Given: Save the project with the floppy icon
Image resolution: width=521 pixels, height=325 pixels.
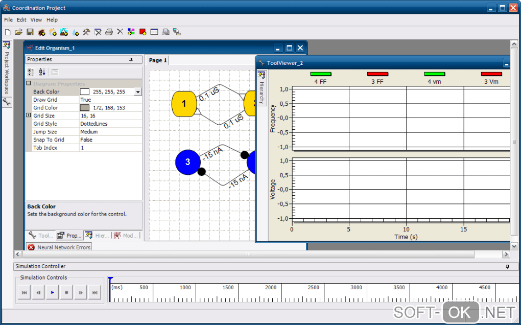Looking at the screenshot, I should click(30, 32).
